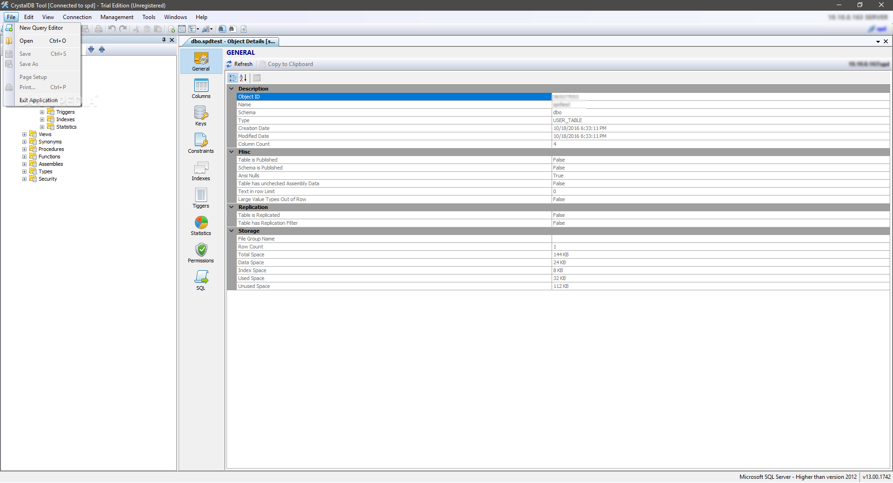Expand the Indexes tree node
893x483 pixels.
point(42,119)
